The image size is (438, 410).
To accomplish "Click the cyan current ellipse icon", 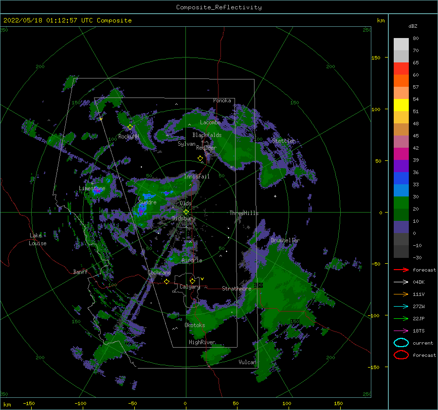I will (x=401, y=343).
